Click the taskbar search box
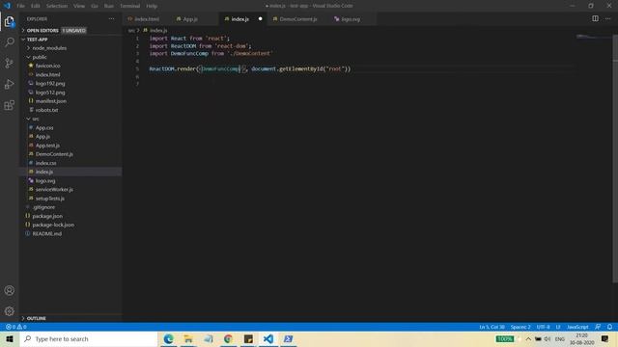Image resolution: width=618 pixels, height=347 pixels. (89, 338)
